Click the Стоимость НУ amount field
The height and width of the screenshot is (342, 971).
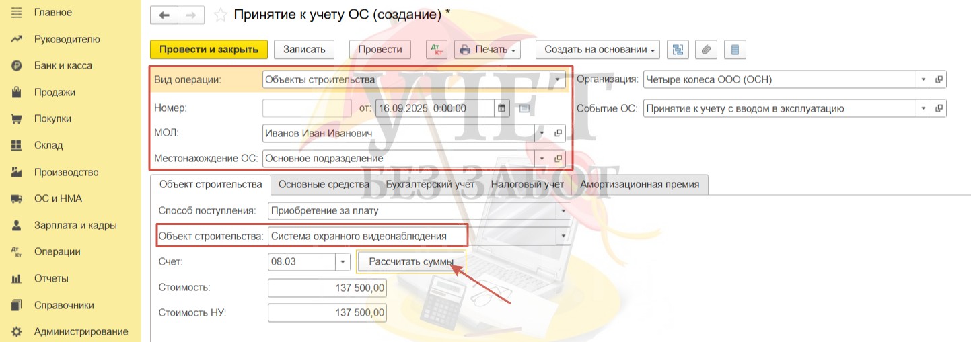click(327, 313)
